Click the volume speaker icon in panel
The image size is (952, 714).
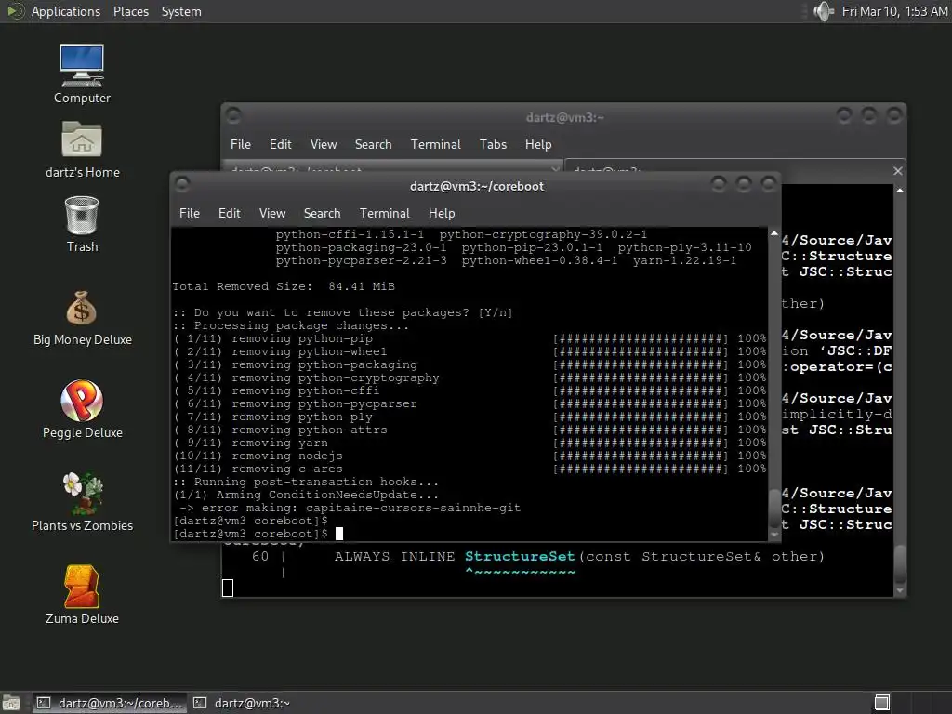pyautogui.click(x=824, y=11)
